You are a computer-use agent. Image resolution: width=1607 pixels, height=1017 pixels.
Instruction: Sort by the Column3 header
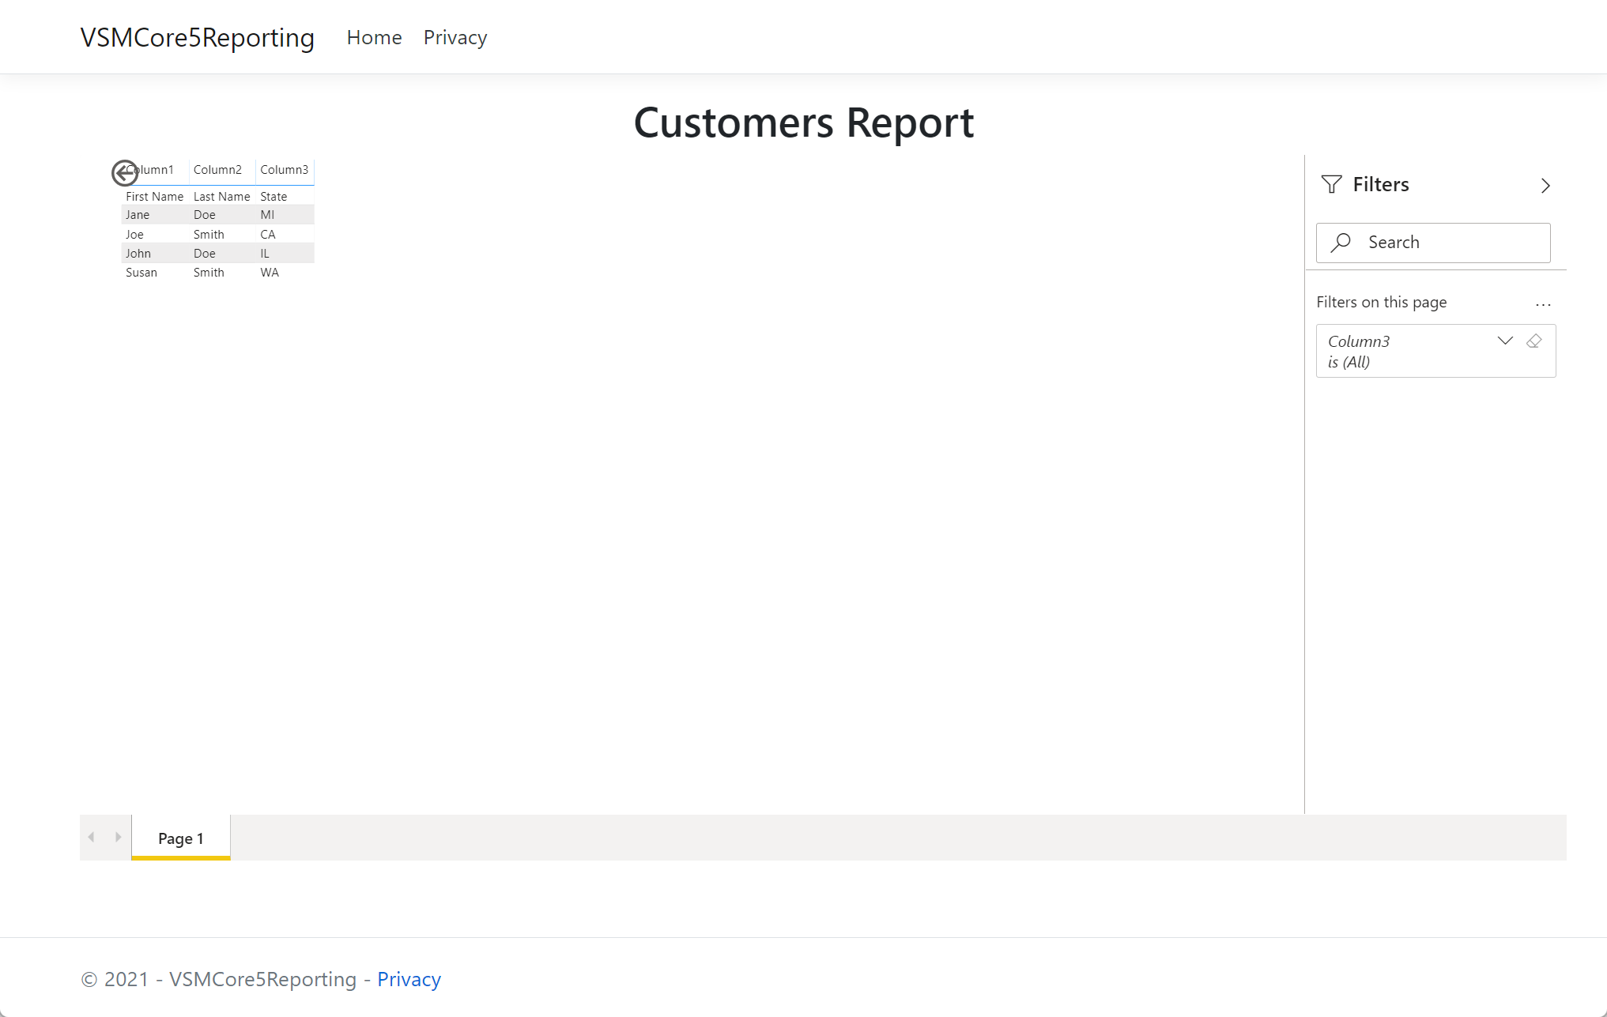coord(284,170)
